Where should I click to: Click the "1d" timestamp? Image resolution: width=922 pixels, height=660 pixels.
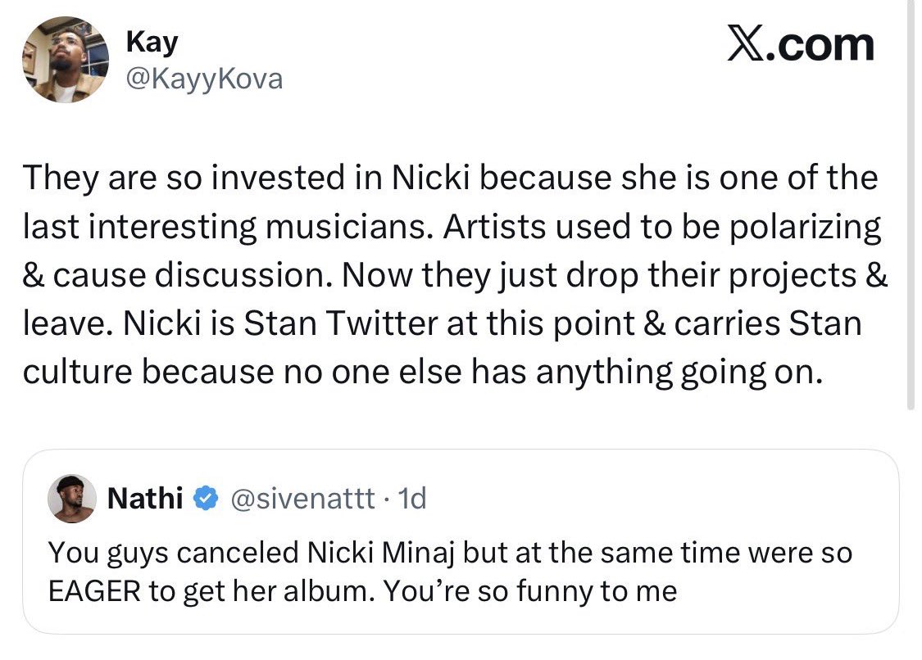[411, 498]
